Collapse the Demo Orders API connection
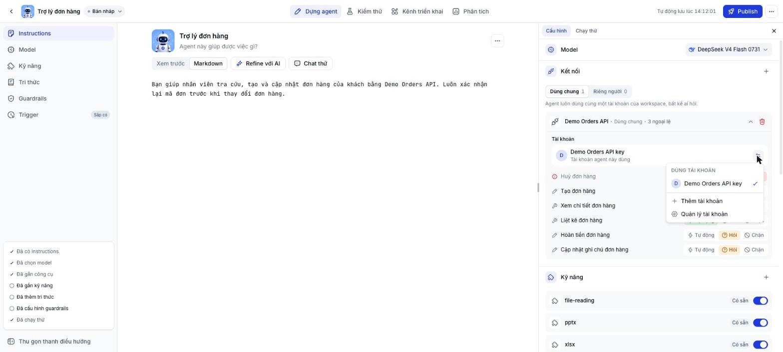 point(750,122)
